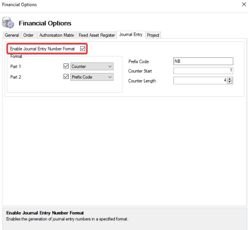The width and height of the screenshot is (248, 230).
Task: Click the Counter Length number field
Action: tap(200, 80)
